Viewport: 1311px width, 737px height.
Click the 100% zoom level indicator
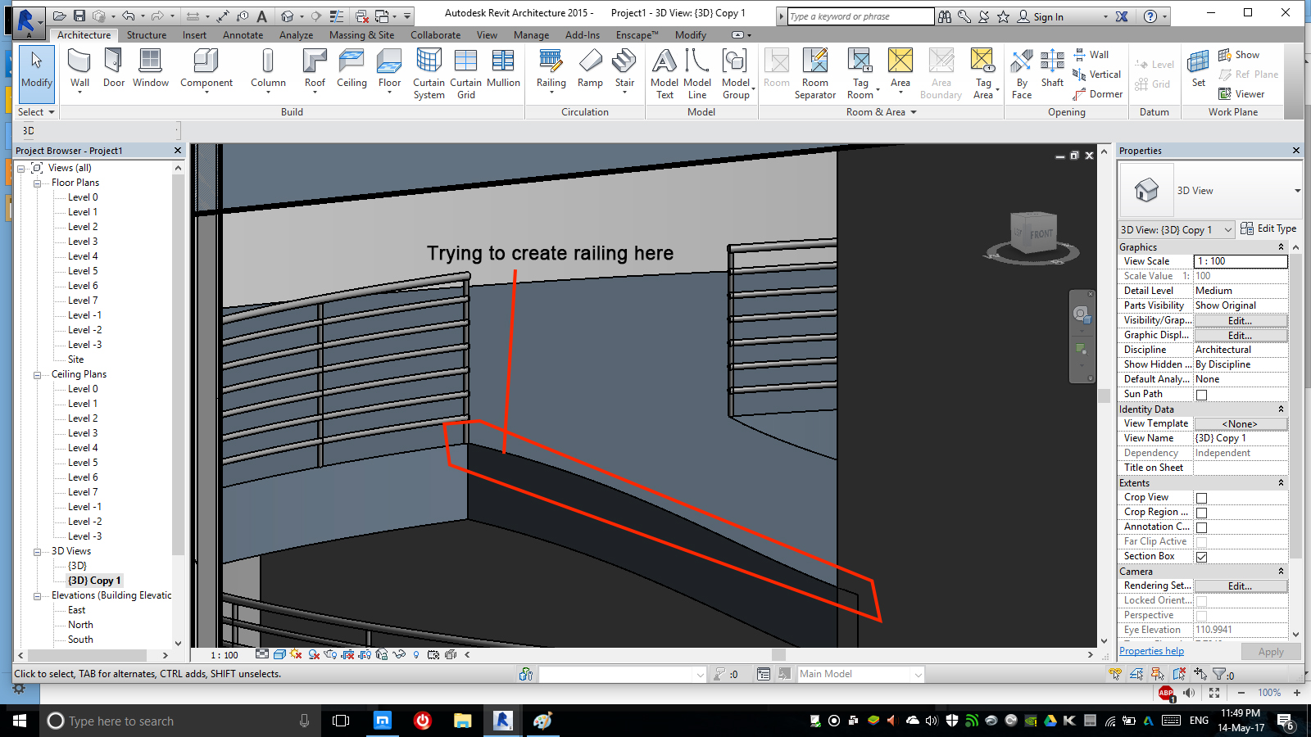pos(1269,692)
